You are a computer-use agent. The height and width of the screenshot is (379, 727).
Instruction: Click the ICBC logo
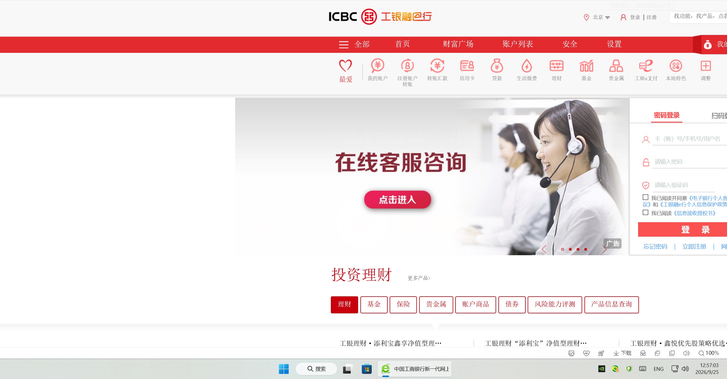[x=380, y=16]
